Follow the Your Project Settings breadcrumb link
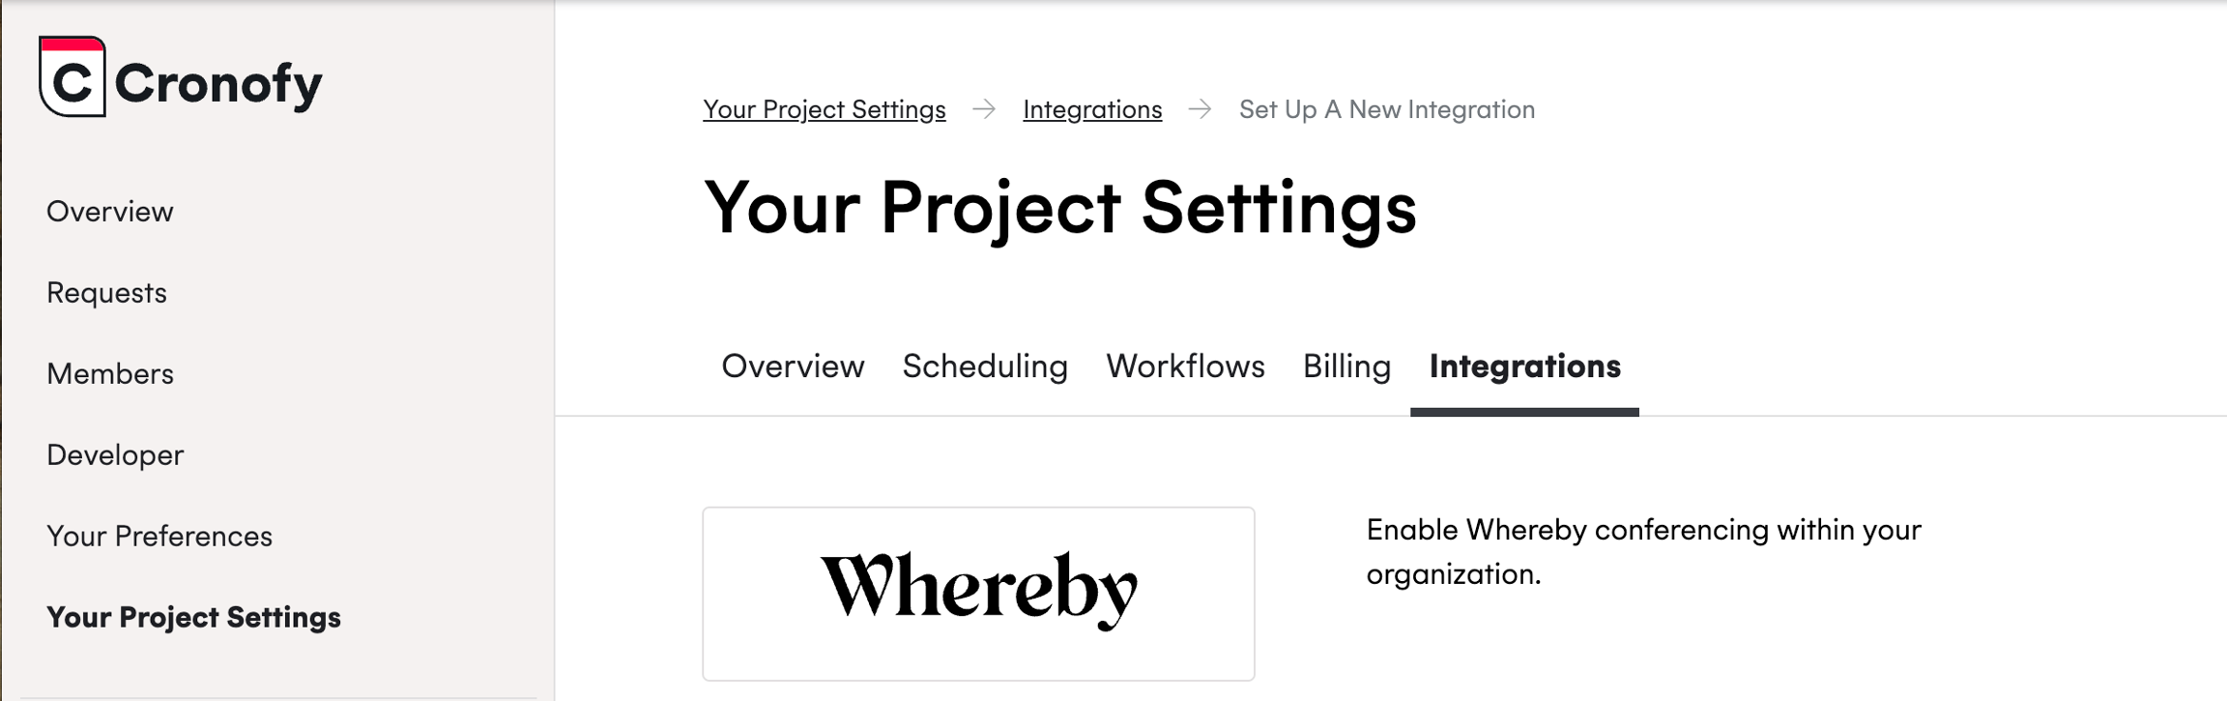The image size is (2227, 701). pyautogui.click(x=824, y=109)
